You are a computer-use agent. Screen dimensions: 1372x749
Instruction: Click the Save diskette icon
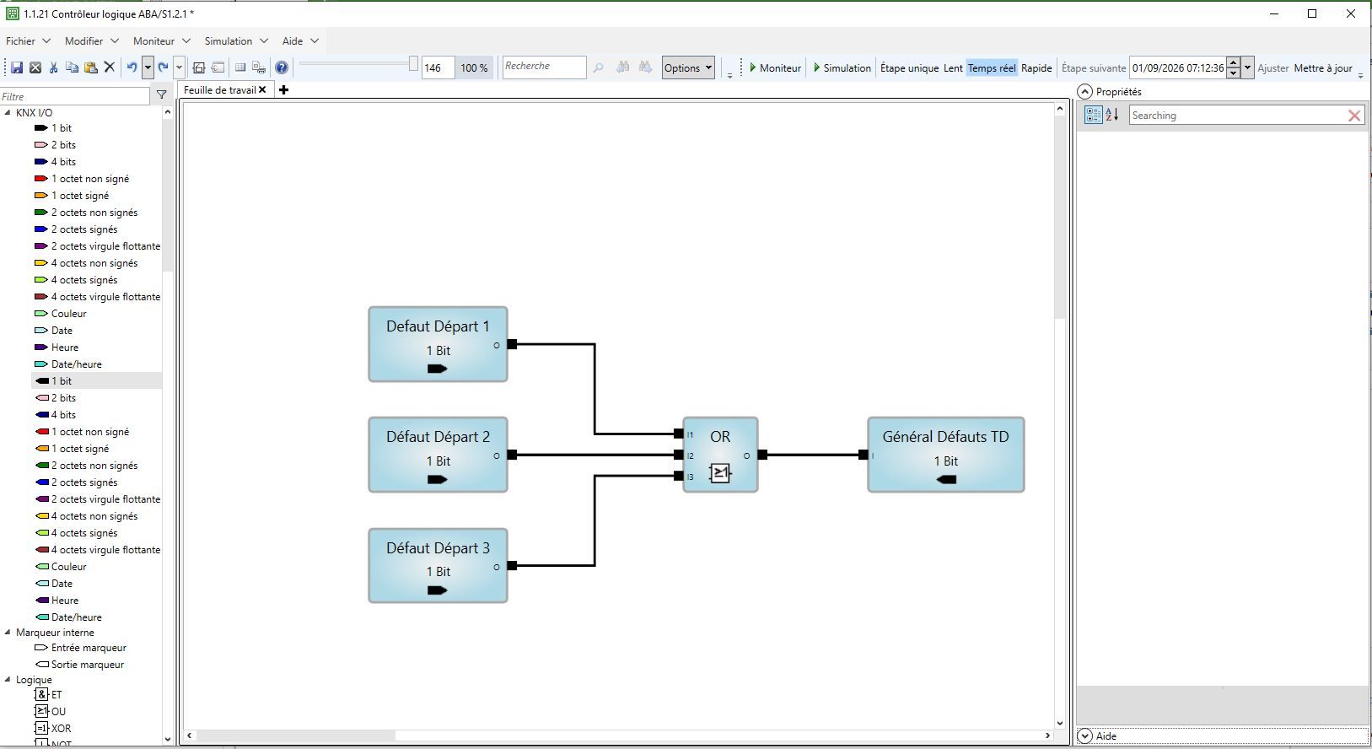[x=17, y=67]
